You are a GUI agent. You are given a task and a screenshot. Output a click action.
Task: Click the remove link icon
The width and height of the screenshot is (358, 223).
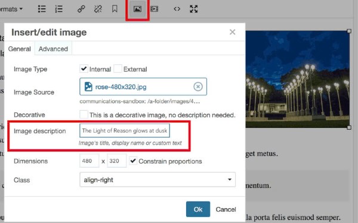[x=98, y=9]
